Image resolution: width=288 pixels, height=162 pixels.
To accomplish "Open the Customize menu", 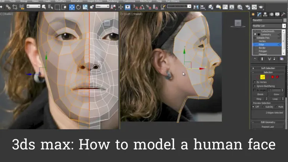I will (x=129, y=1).
